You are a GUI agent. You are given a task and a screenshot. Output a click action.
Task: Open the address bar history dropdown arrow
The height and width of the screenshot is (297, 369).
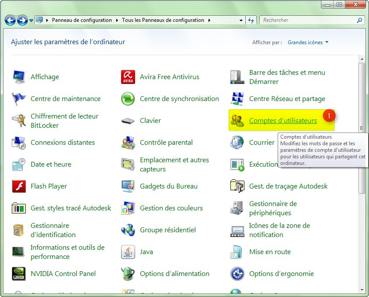pos(241,20)
